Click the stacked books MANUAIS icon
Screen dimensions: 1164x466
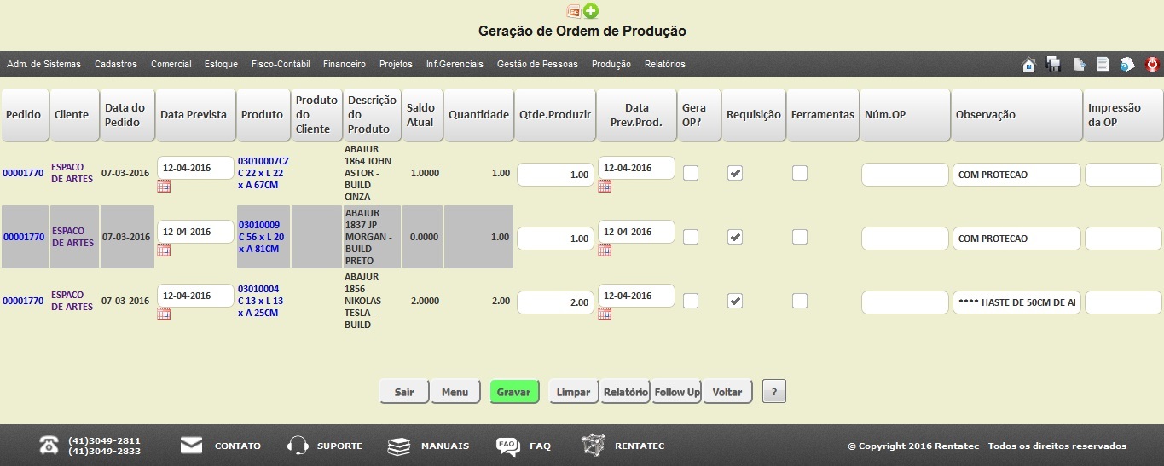399,446
